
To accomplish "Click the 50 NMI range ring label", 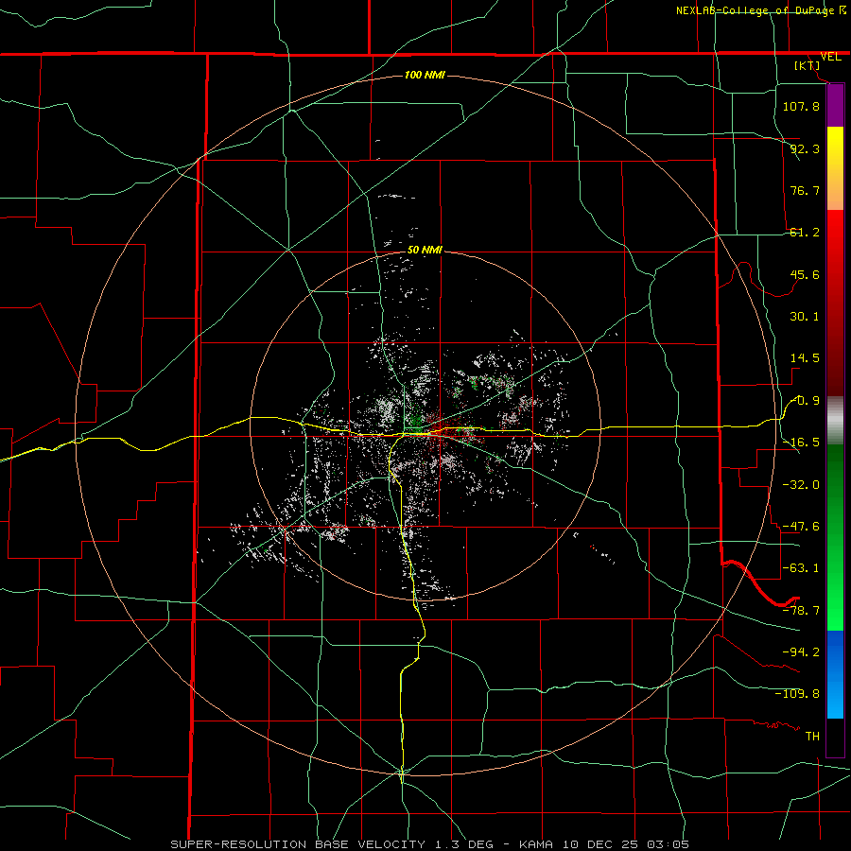I will tap(425, 251).
